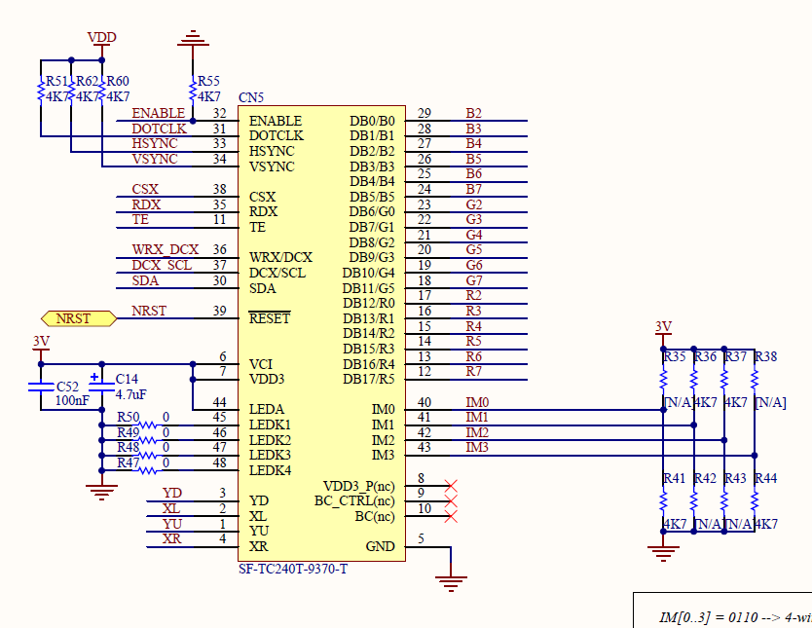
Task: Click the SF-TC240T-9370-T part name
Action: 293,569
